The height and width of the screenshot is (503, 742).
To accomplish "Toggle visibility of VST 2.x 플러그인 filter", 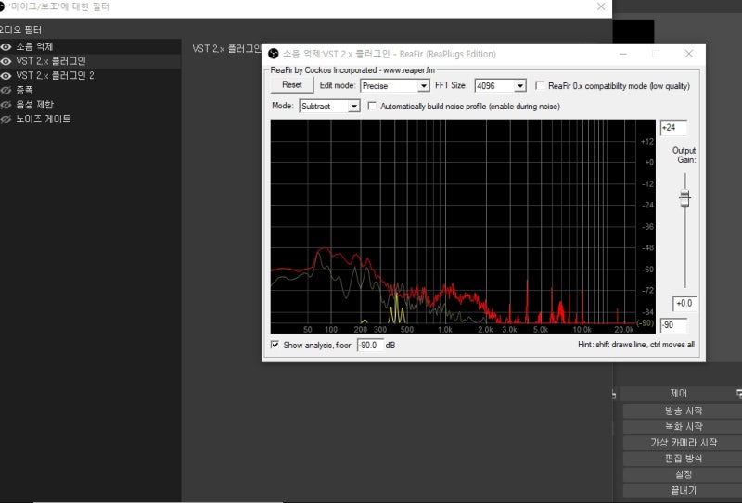I will pyautogui.click(x=6, y=61).
